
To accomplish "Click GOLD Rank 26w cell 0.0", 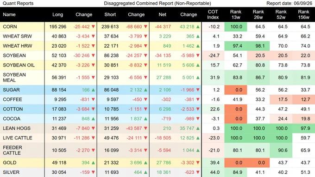I will [258, 163].
